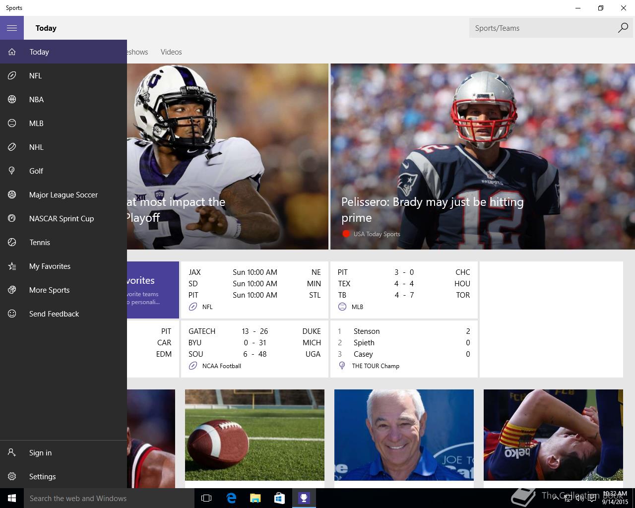The height and width of the screenshot is (508, 635).
Task: Open My Favorites label
Action: tap(50, 266)
